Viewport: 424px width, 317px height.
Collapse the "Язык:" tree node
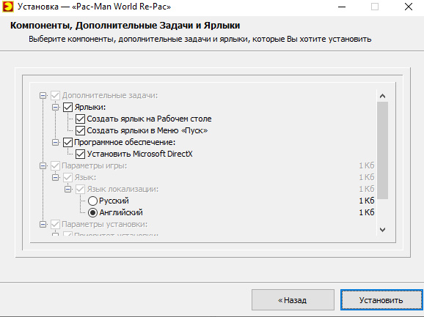click(x=55, y=177)
